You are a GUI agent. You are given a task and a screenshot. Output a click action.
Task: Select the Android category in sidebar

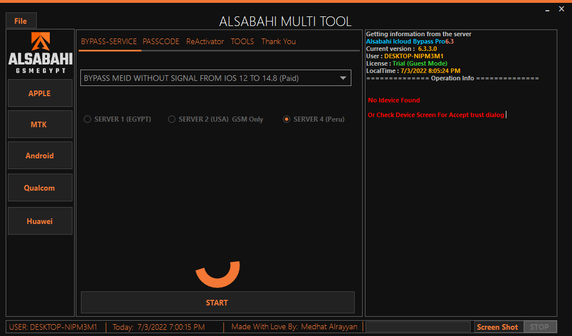point(40,156)
